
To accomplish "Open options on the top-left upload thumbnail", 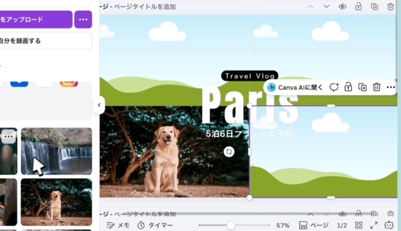I will click(x=9, y=137).
